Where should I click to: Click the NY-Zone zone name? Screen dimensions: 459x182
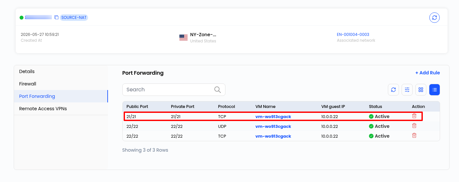pyautogui.click(x=203, y=35)
